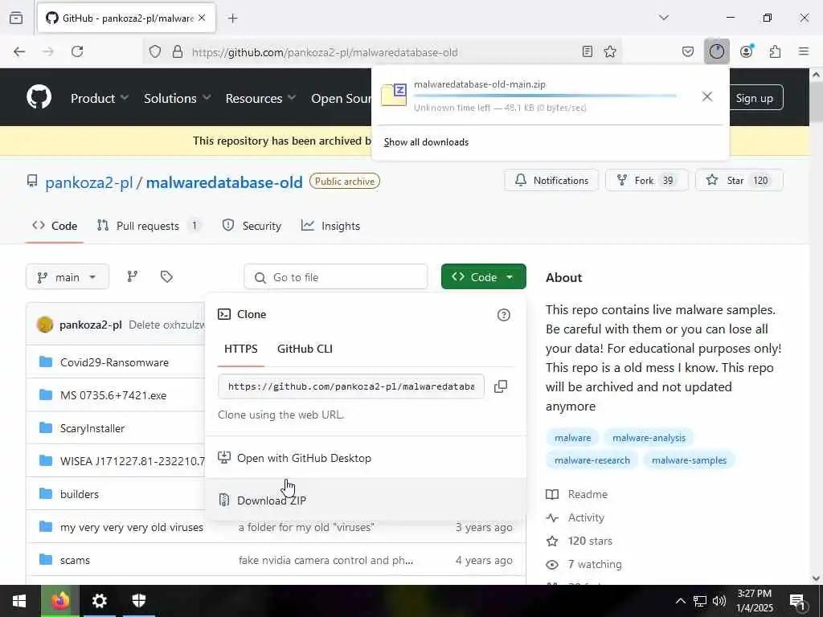Copy the clone URL to clipboard
This screenshot has height=617, width=823.
[501, 386]
